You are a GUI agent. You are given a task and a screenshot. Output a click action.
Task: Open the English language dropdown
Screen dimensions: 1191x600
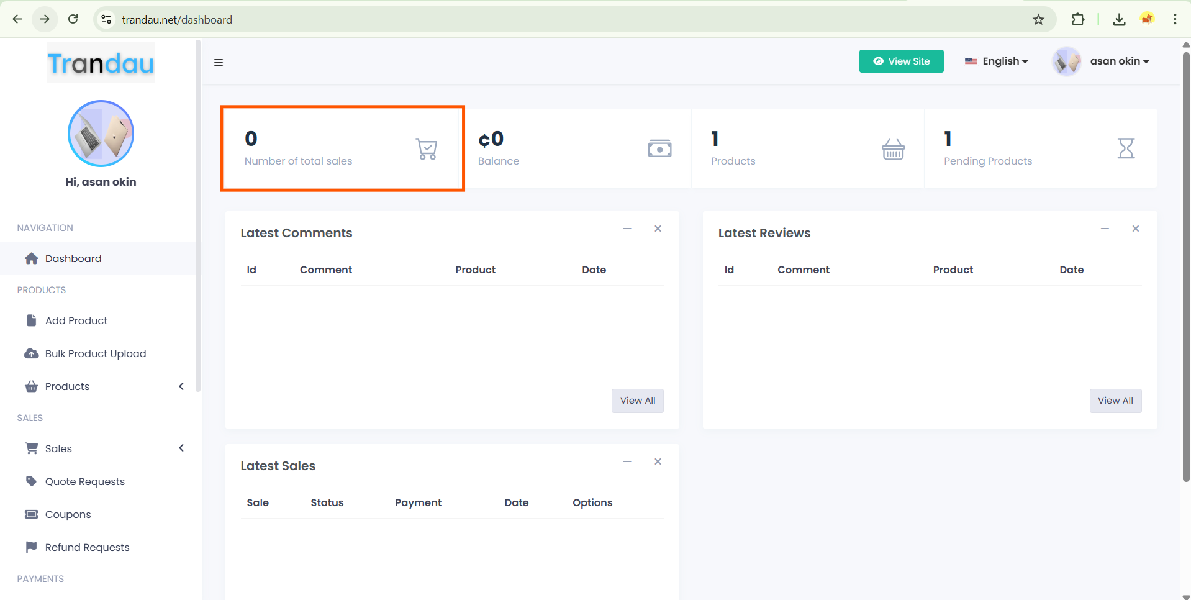pos(997,61)
